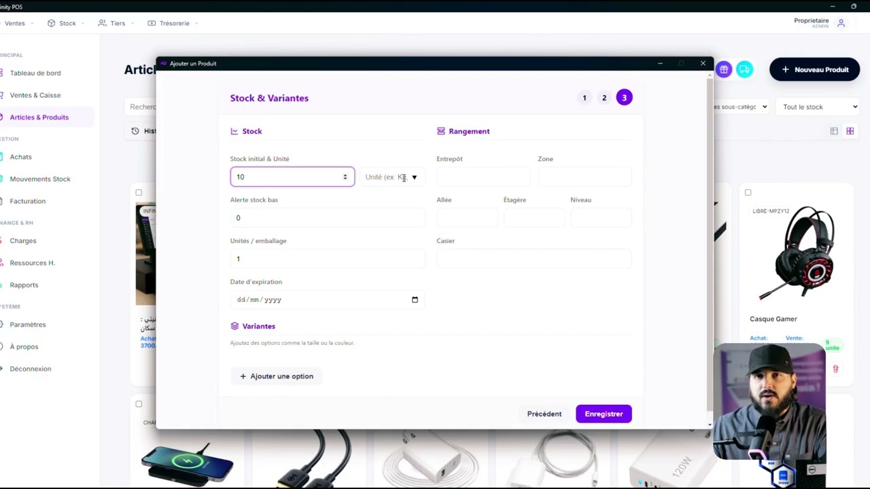870x489 pixels.
Task: Open Rapports in sidebar
Action: pos(24,285)
